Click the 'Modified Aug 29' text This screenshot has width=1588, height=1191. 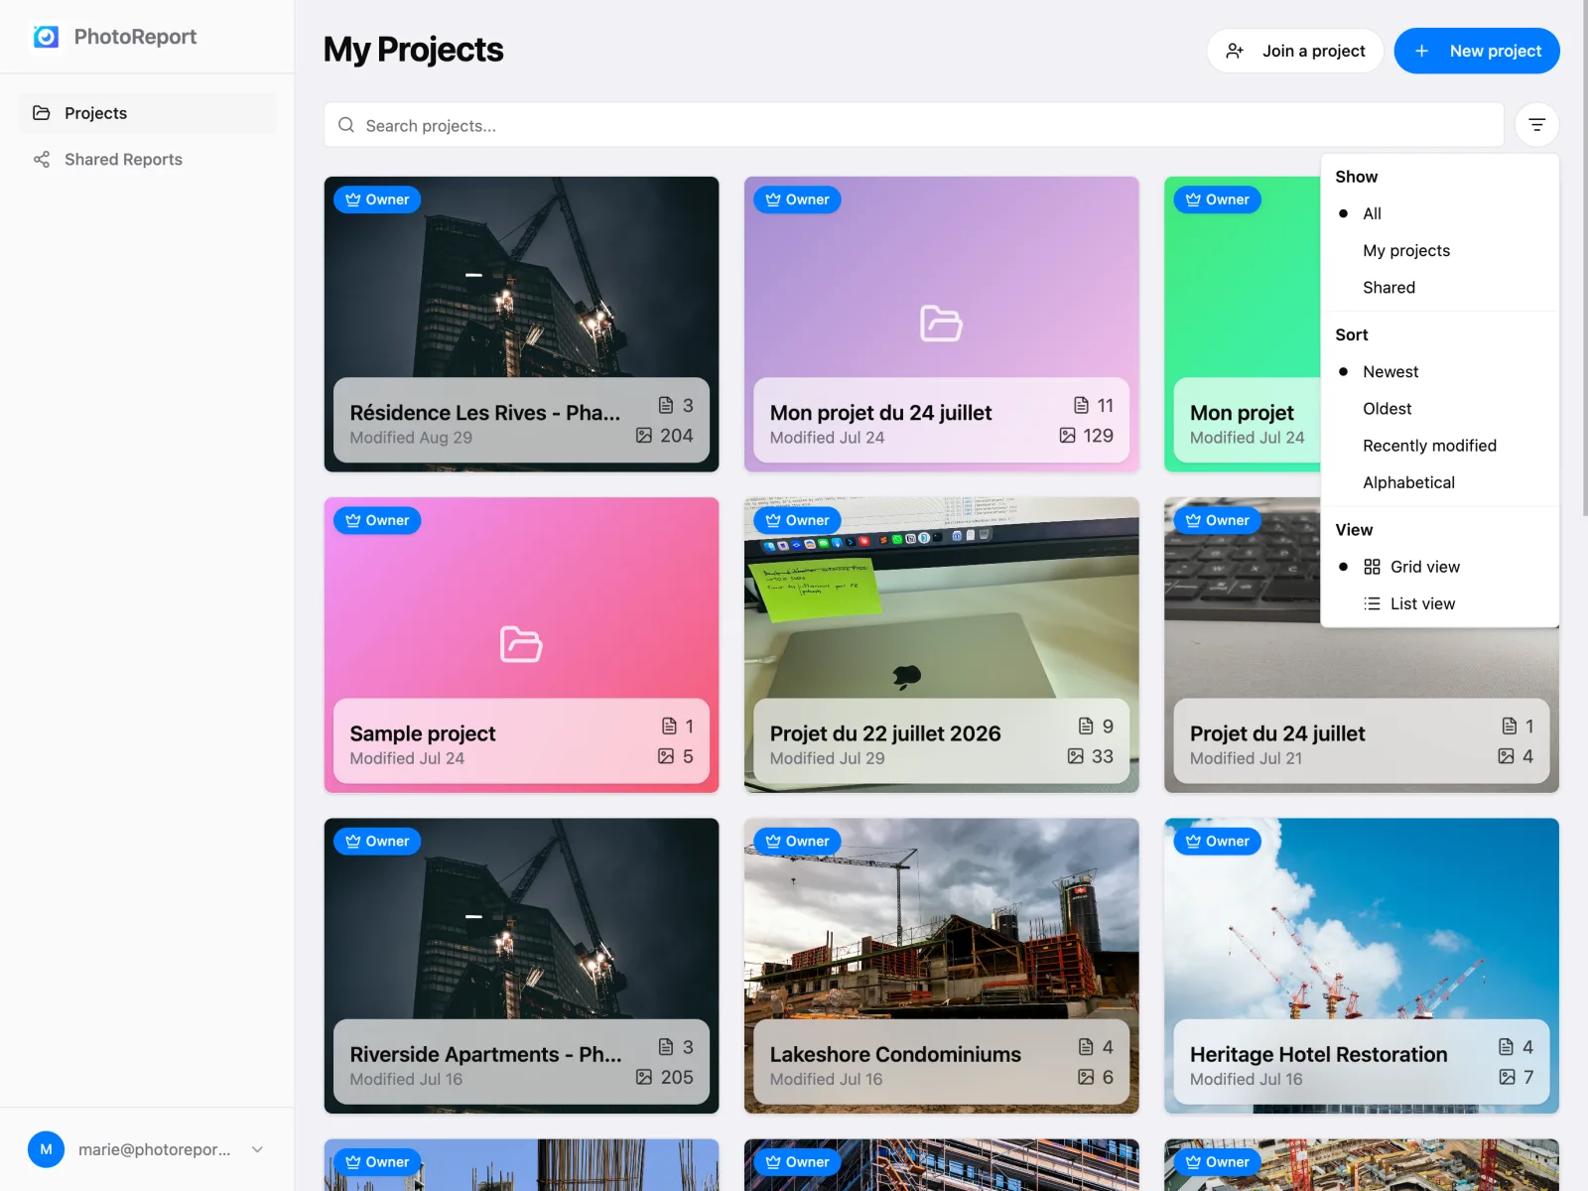411,438
